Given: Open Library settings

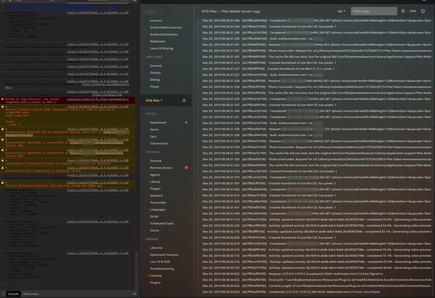Looking at the screenshot, I should [155, 182].
